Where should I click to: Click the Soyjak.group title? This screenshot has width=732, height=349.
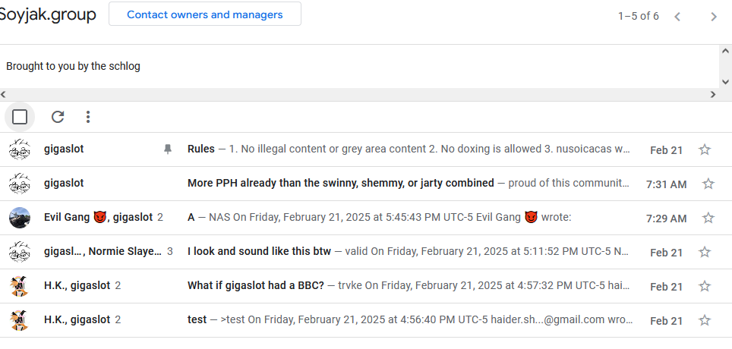click(x=48, y=14)
